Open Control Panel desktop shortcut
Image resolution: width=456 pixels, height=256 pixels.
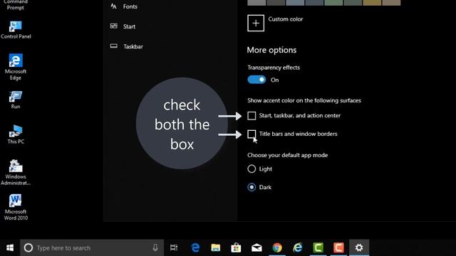(16, 30)
